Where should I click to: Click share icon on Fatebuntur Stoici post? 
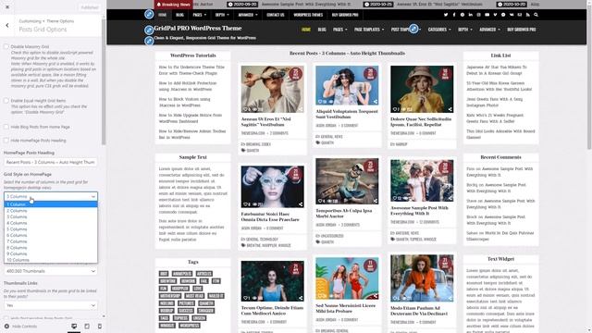pyautogui.click(x=301, y=204)
